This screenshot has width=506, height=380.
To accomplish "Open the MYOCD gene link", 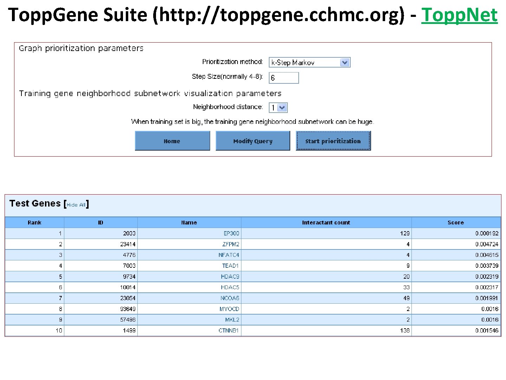I will tap(229, 309).
